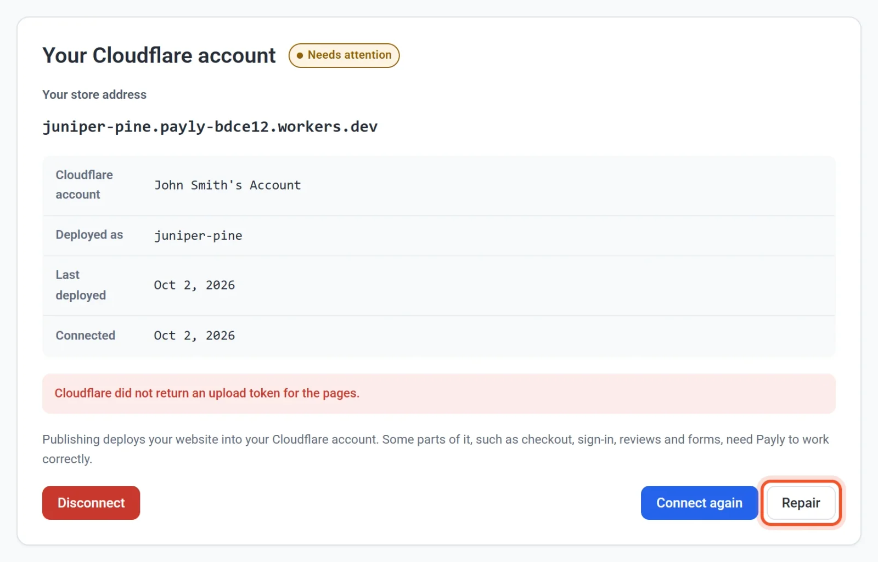Select the Connected date Oct 2, 2026

194,336
